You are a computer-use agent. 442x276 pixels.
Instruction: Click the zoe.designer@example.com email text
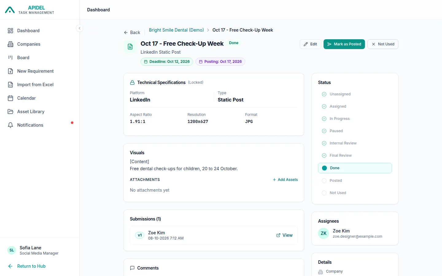pos(357,236)
